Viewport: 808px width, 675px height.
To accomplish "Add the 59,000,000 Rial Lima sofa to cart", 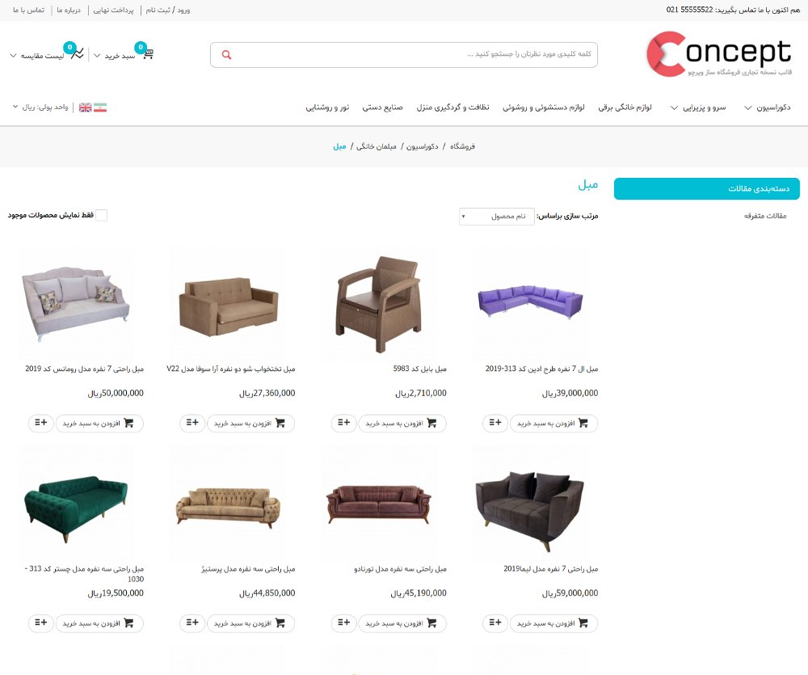I will click(x=553, y=623).
